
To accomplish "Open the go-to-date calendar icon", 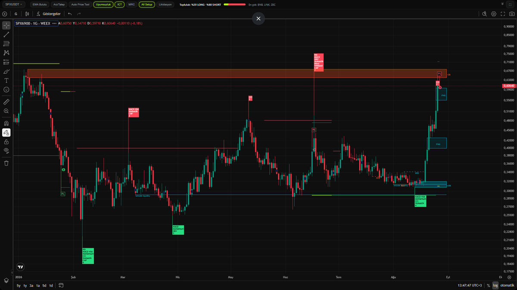I will point(61,285).
